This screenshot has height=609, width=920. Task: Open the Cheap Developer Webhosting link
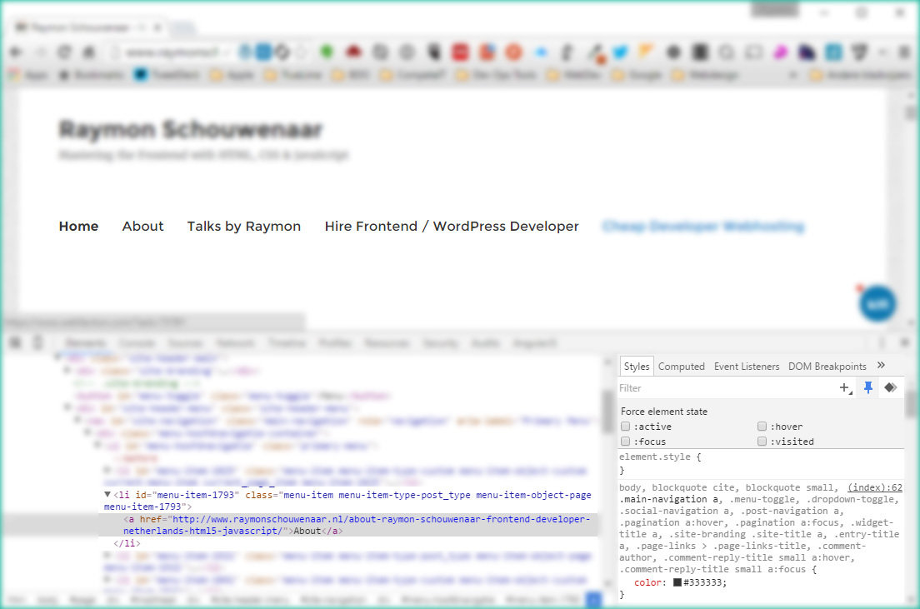coord(703,227)
